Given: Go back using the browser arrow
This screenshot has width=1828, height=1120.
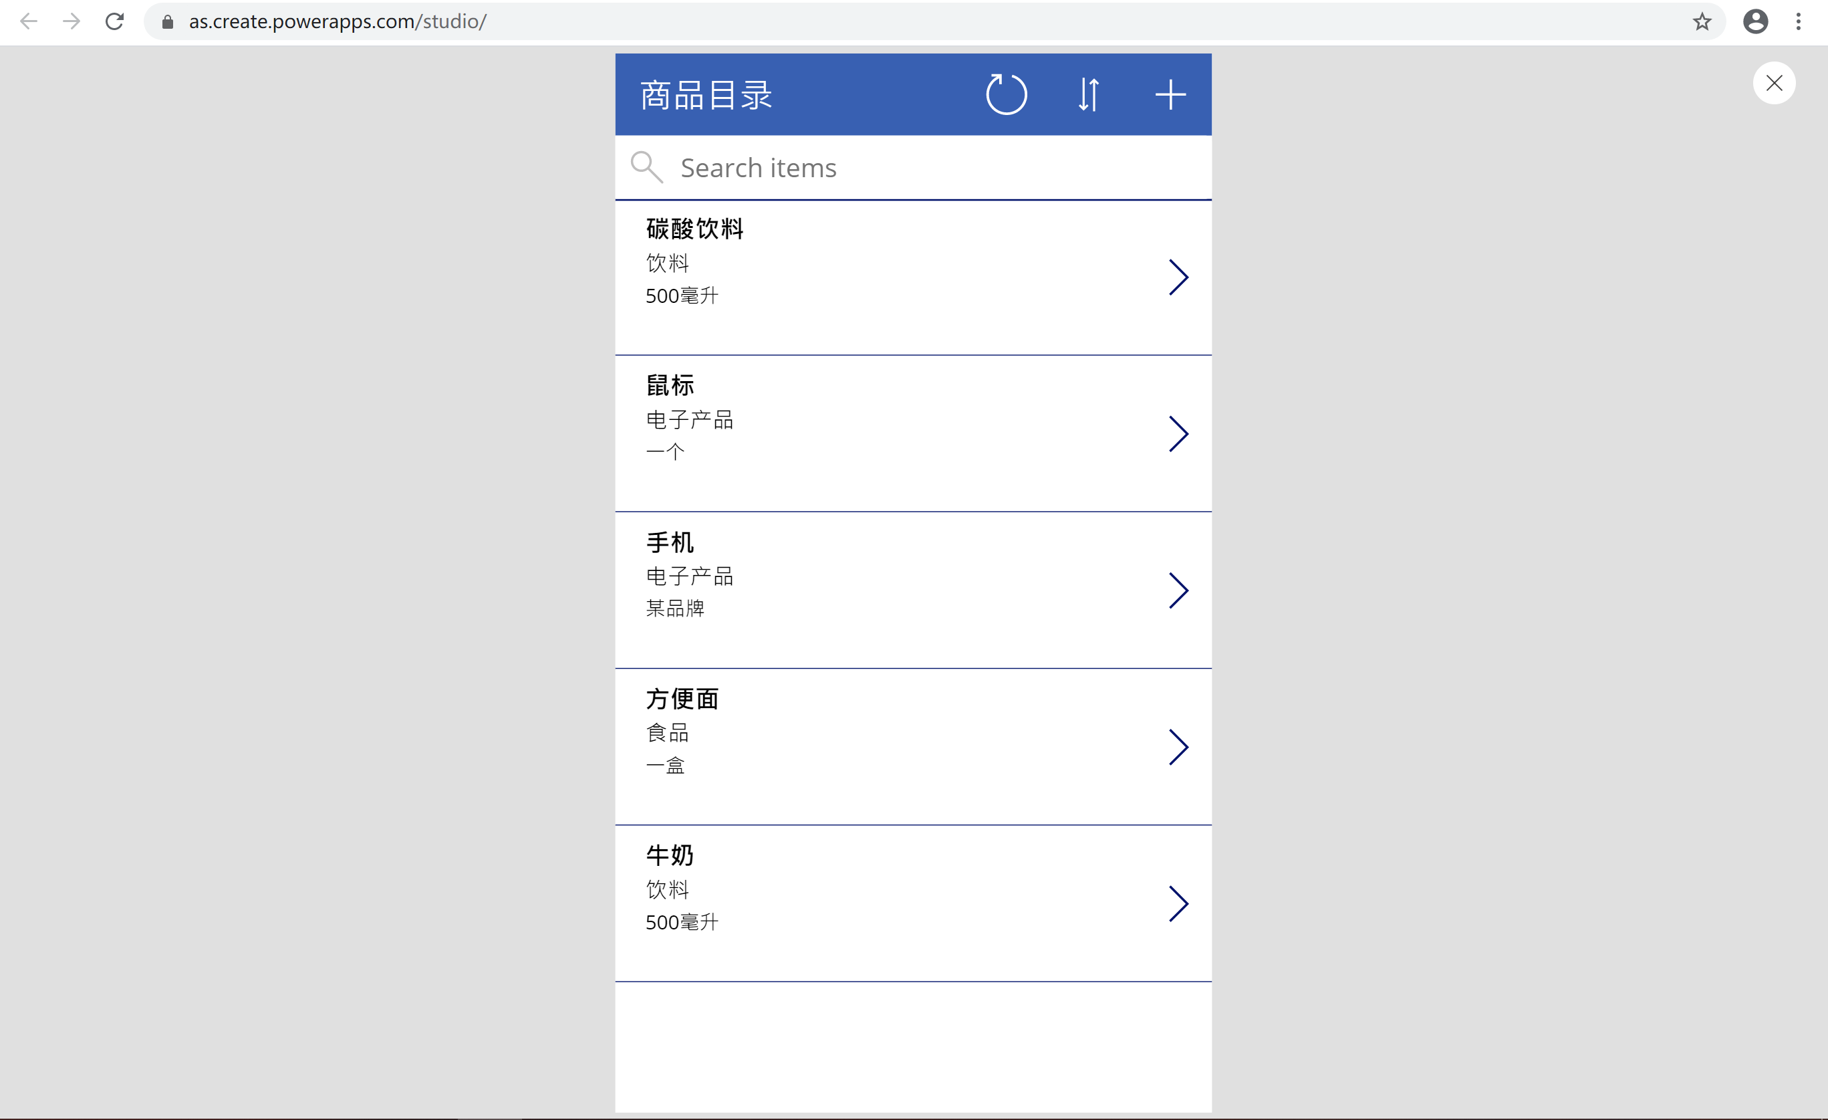Looking at the screenshot, I should tap(29, 21).
